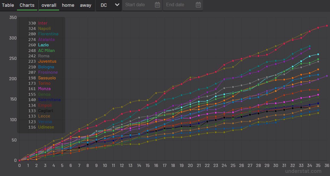
Task: Switch to the Table tab
Action: (8, 5)
